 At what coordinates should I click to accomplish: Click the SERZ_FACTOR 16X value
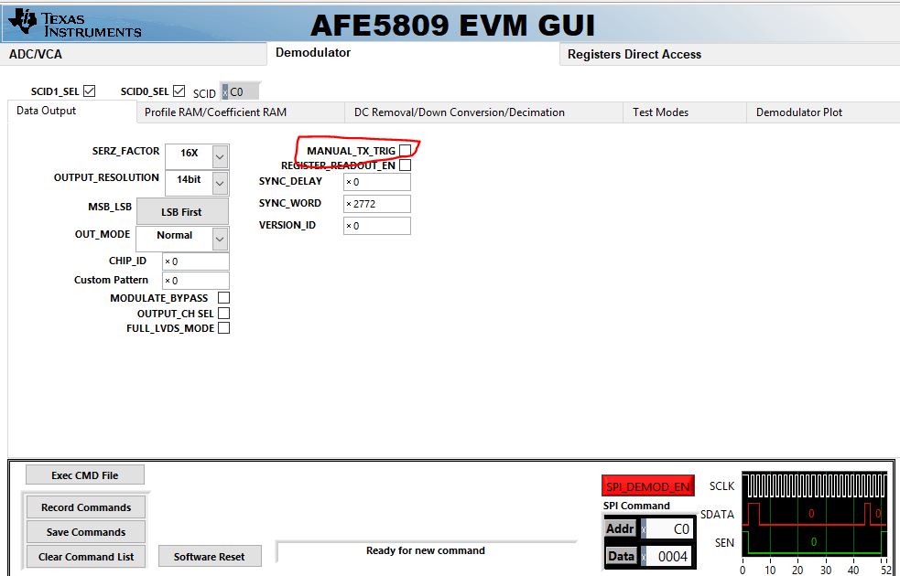pos(189,153)
